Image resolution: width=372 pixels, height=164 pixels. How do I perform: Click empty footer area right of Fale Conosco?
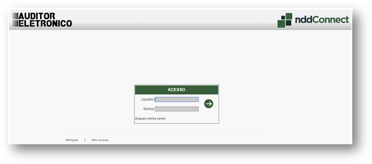coord(187,140)
